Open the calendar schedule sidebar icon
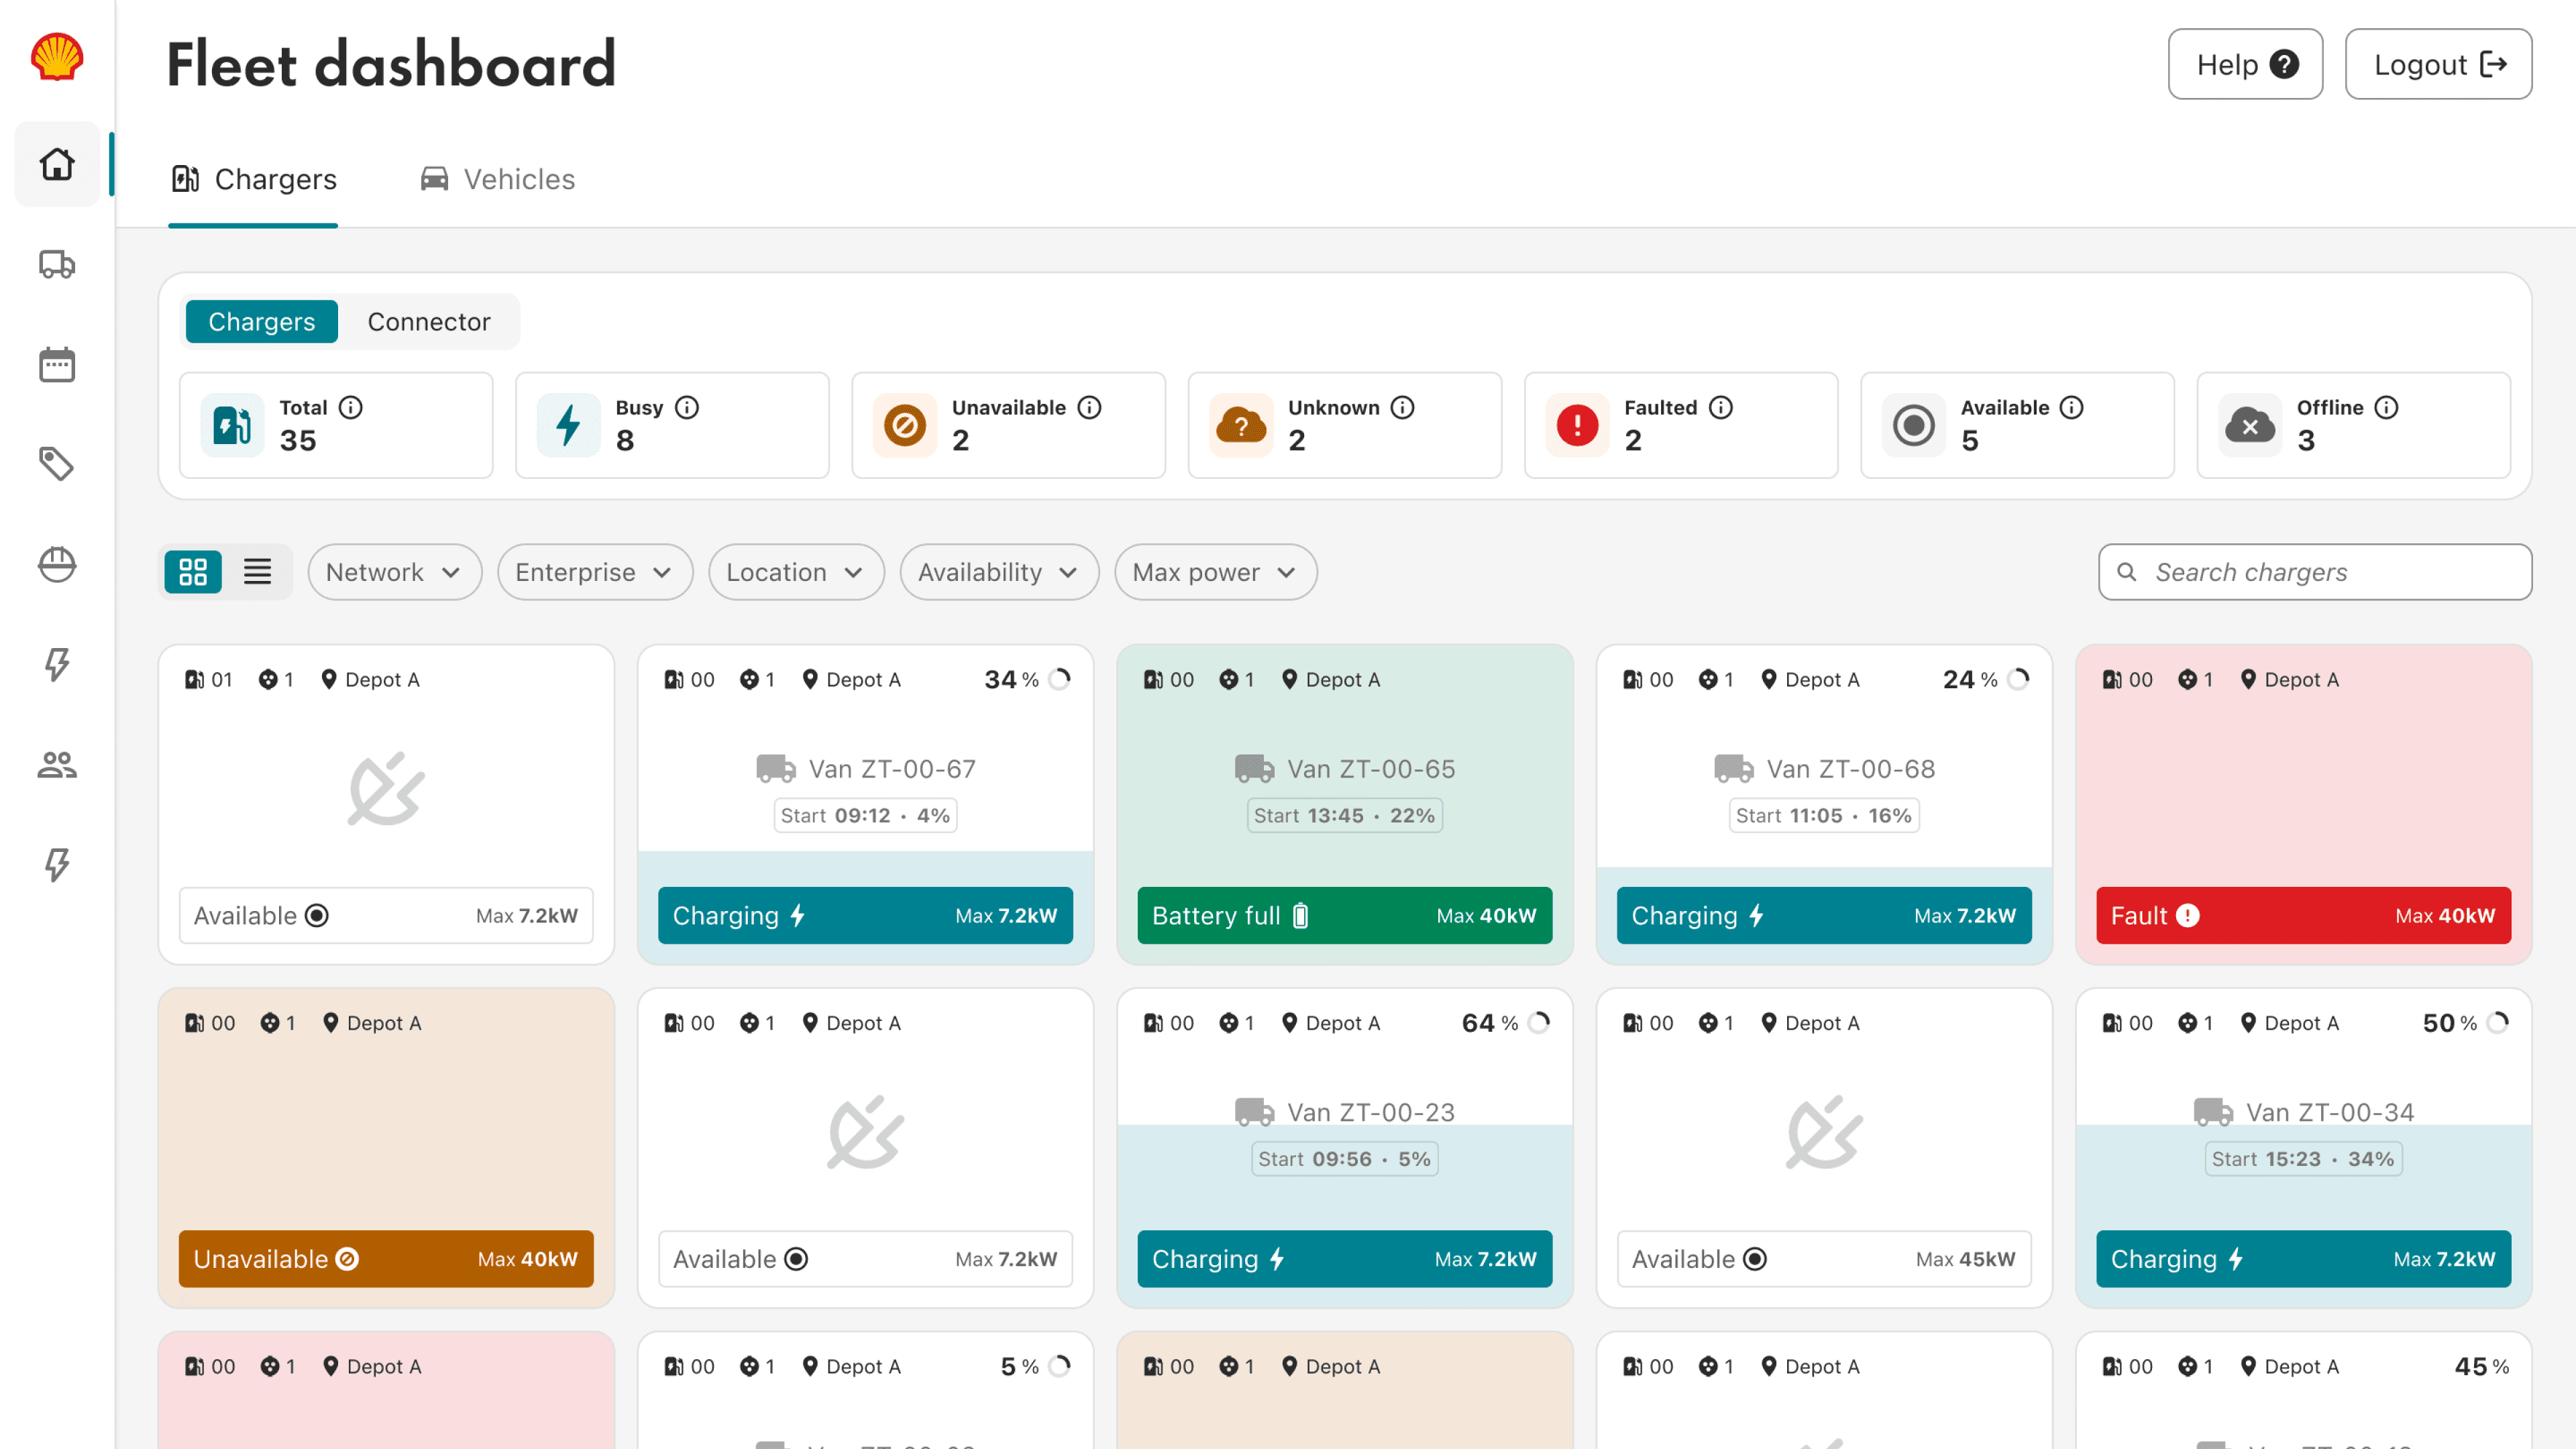The image size is (2576, 1449). 57,364
